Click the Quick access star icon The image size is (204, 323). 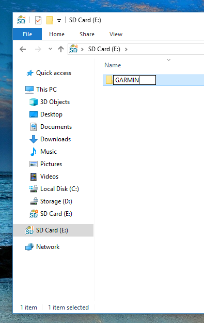click(30, 73)
